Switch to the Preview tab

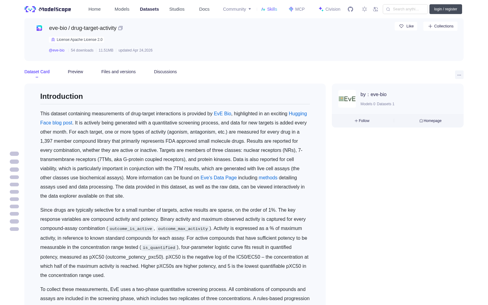click(x=75, y=72)
